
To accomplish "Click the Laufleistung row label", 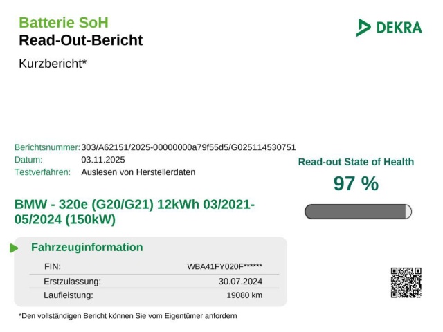I will click(69, 295).
